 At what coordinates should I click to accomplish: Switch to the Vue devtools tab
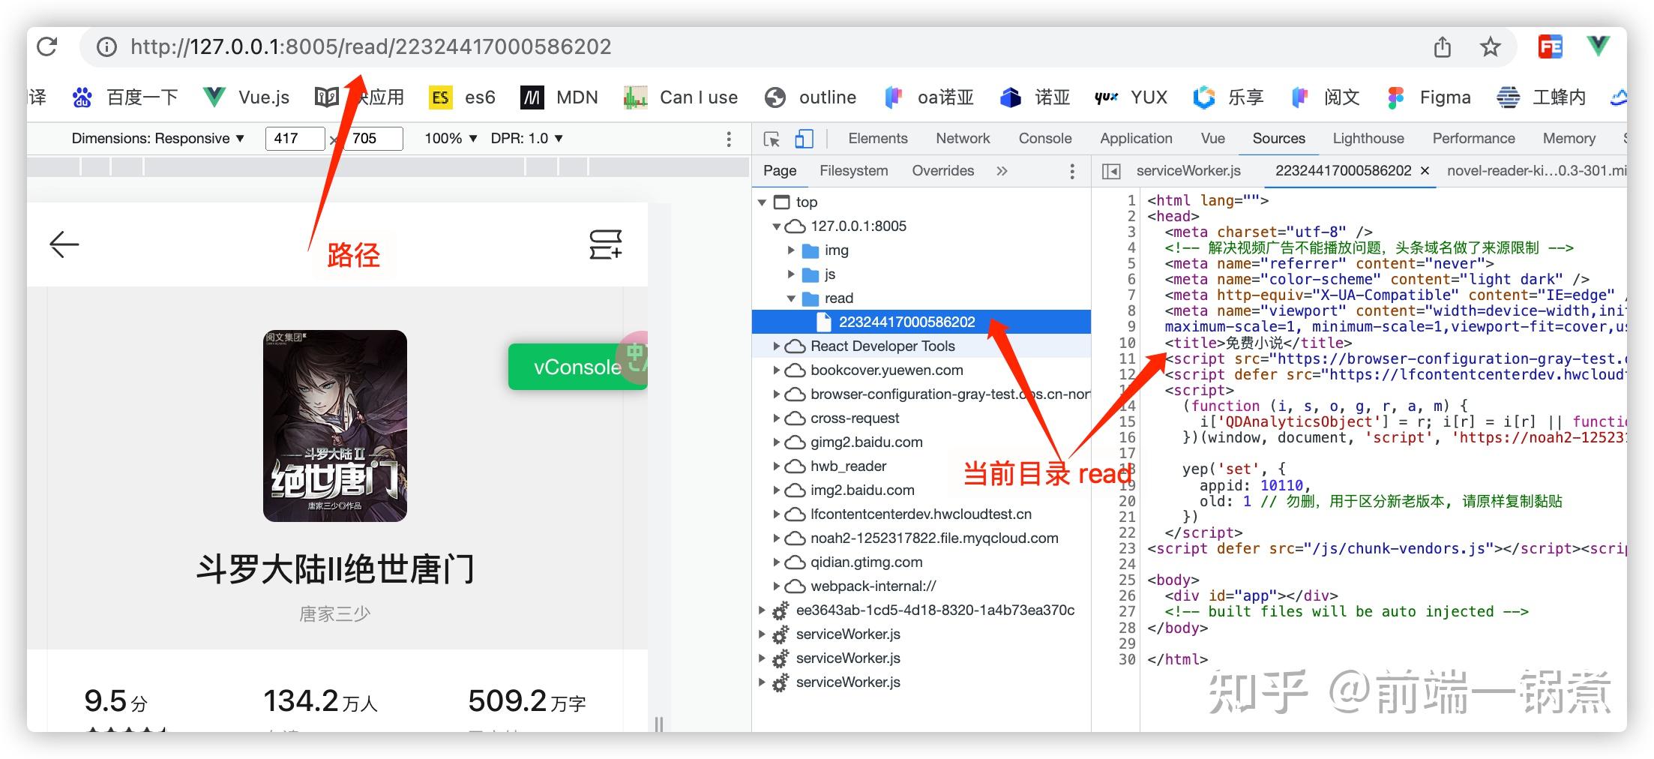point(1212,139)
